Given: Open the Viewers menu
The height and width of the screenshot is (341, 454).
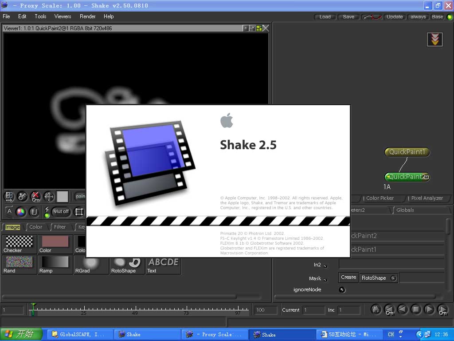Looking at the screenshot, I should (63, 16).
